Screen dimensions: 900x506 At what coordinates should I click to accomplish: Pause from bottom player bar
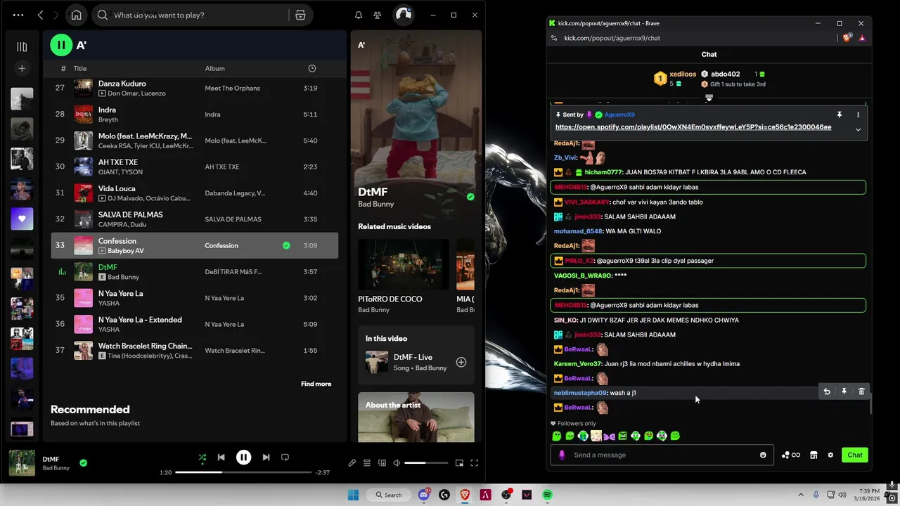(243, 458)
